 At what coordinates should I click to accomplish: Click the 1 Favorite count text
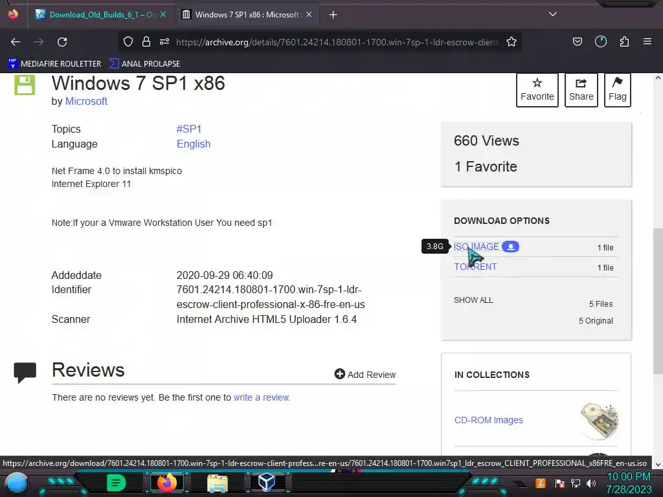tap(486, 166)
